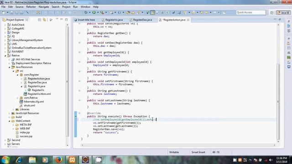
Task: Click the Open Type icon in toolbar
Action: click(x=128, y=12)
